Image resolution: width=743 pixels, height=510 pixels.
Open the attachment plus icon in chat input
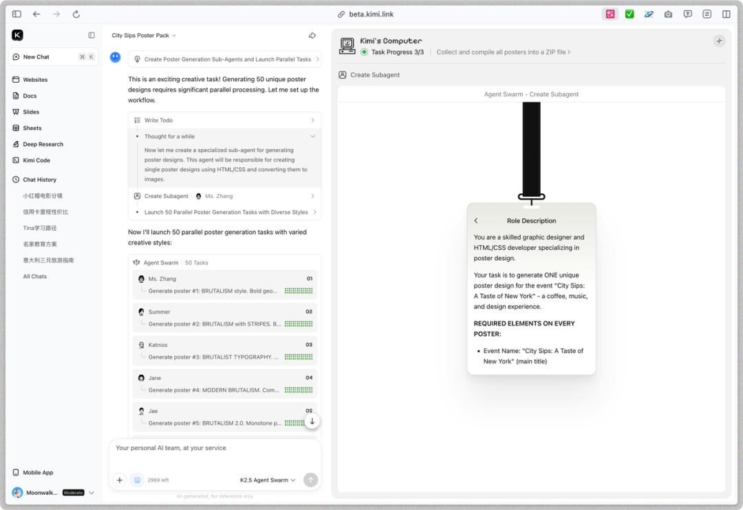click(x=120, y=480)
